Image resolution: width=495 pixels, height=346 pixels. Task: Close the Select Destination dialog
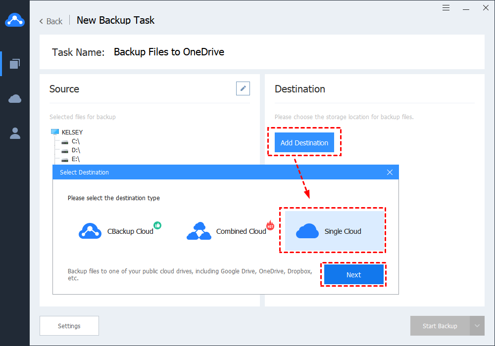pos(390,173)
